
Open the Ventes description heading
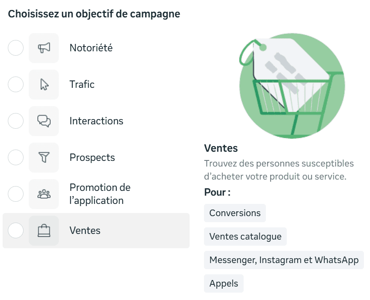[221, 148]
